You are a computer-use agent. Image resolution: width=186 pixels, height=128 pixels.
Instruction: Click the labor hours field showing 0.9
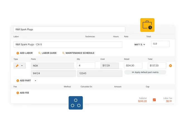pos(160,44)
